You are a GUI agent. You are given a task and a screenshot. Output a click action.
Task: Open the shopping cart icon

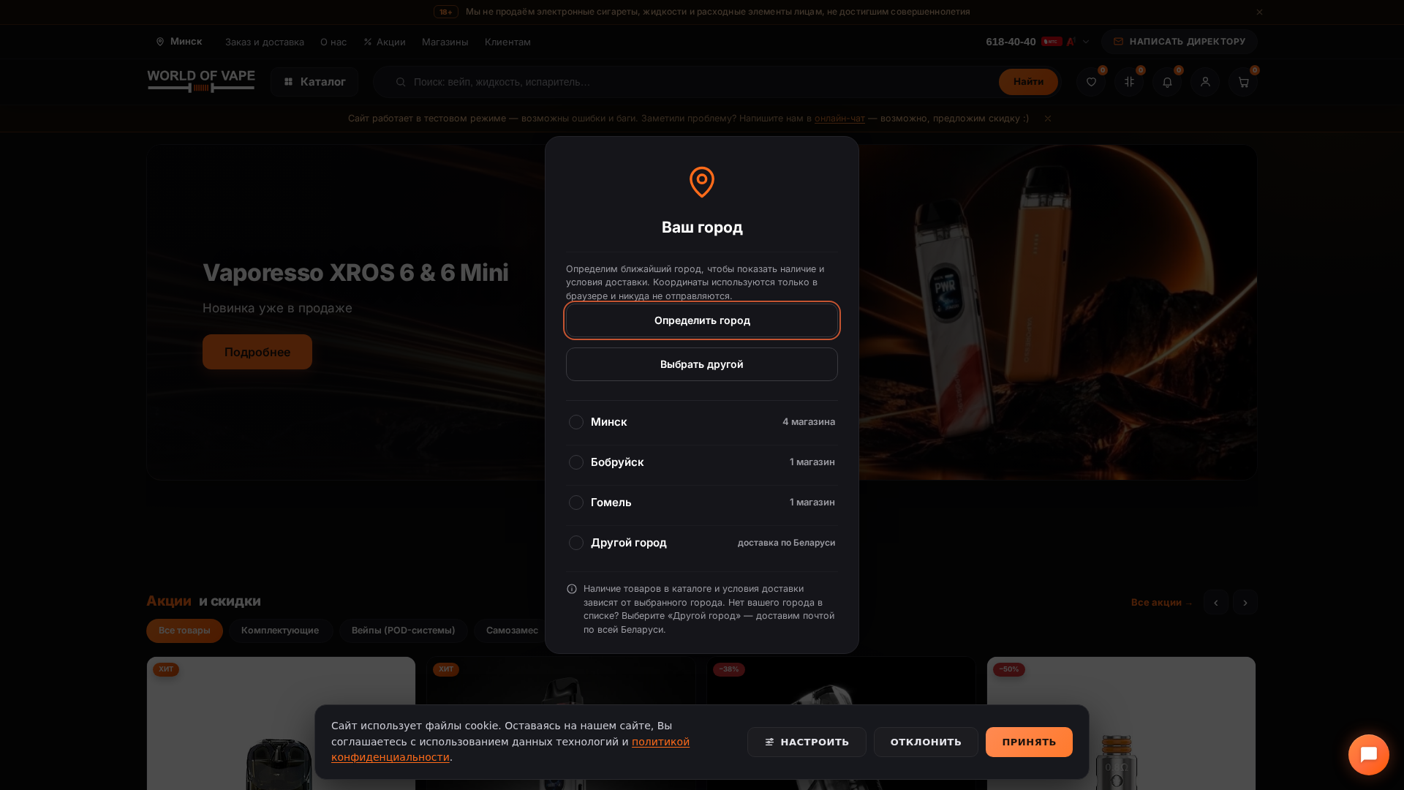pyautogui.click(x=1243, y=82)
